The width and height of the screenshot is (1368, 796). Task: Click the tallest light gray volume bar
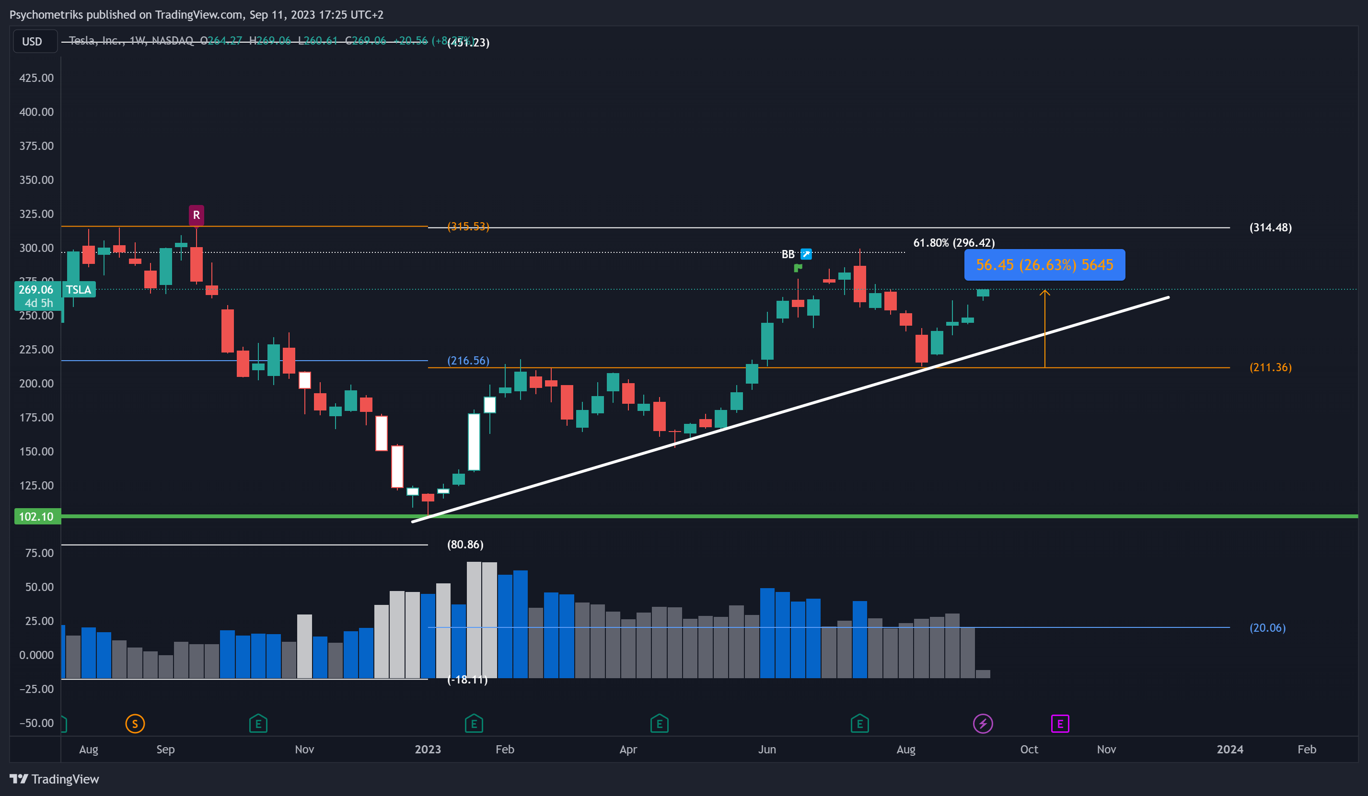pyautogui.click(x=474, y=620)
